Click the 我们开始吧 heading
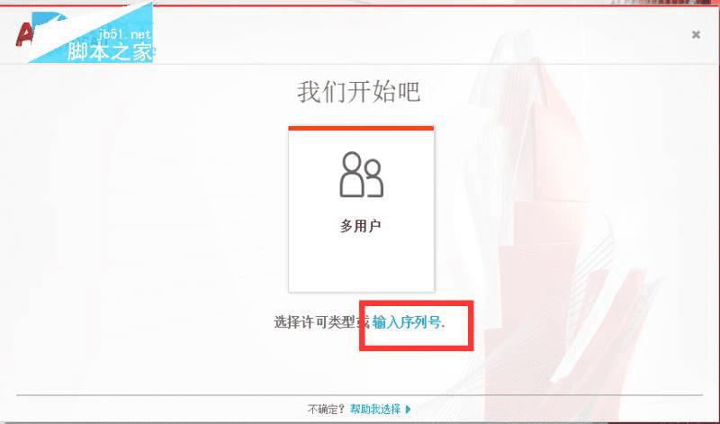Image resolution: width=720 pixels, height=424 pixels. click(358, 92)
